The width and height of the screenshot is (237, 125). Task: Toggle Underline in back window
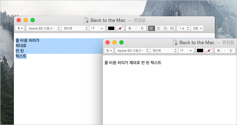pos(142,28)
